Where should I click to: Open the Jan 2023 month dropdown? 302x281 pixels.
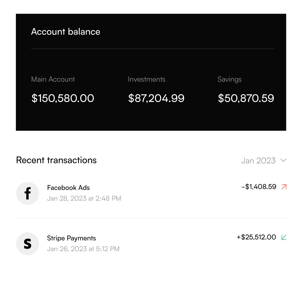coord(264,160)
